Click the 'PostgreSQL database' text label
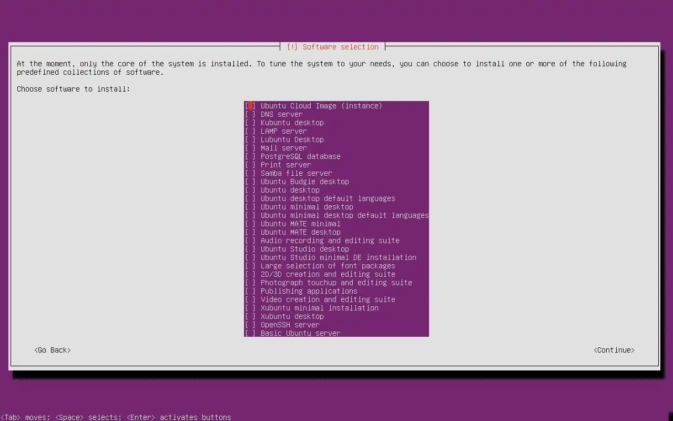 (301, 156)
